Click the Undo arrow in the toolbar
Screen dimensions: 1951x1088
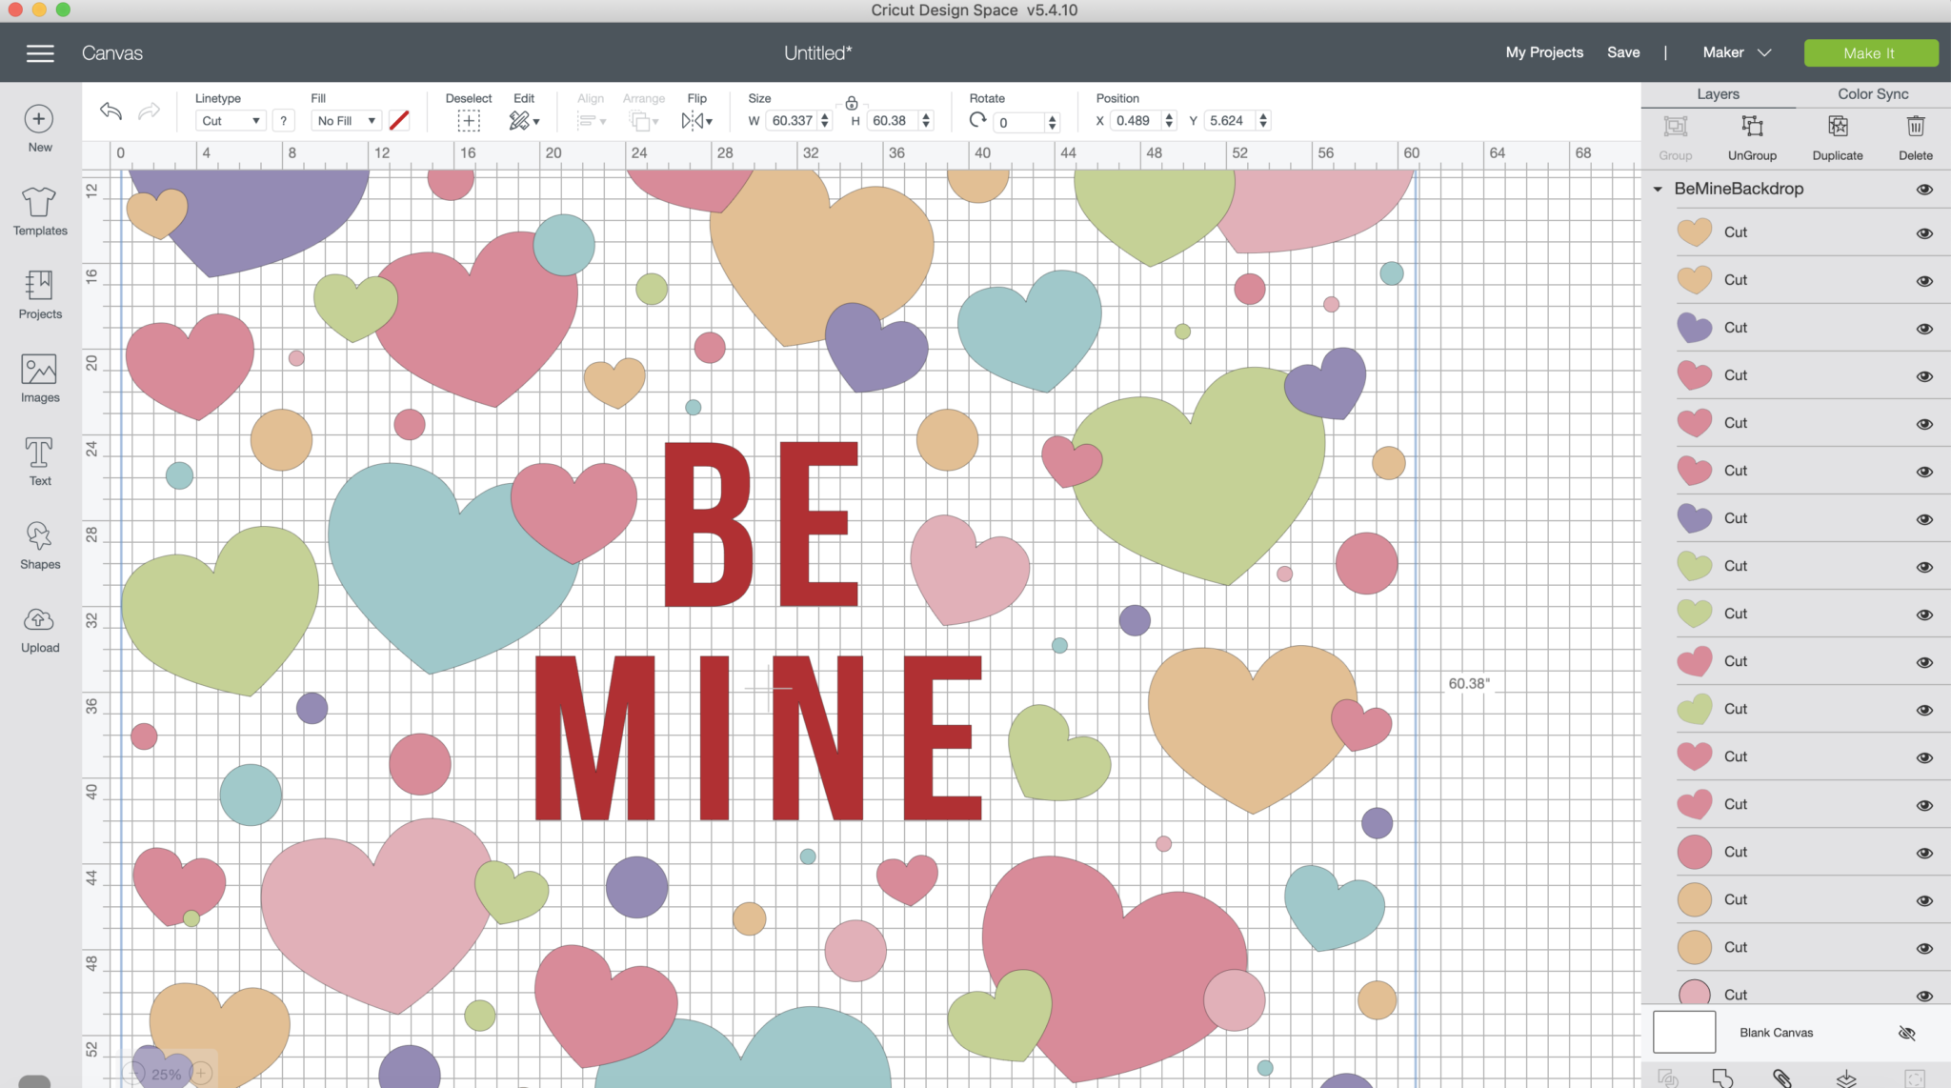110,111
